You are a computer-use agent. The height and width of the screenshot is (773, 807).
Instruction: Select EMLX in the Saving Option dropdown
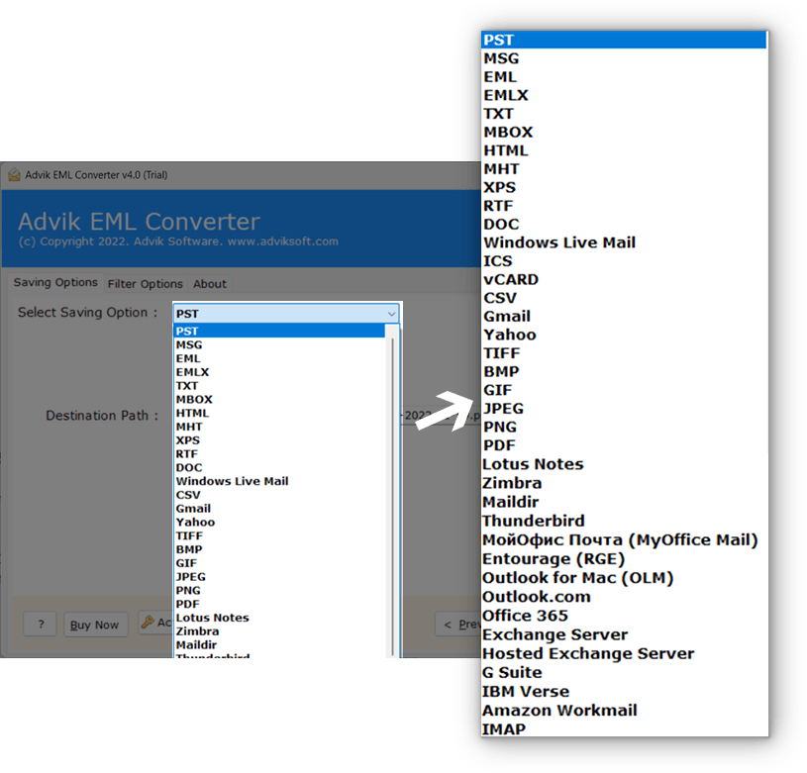[279, 372]
